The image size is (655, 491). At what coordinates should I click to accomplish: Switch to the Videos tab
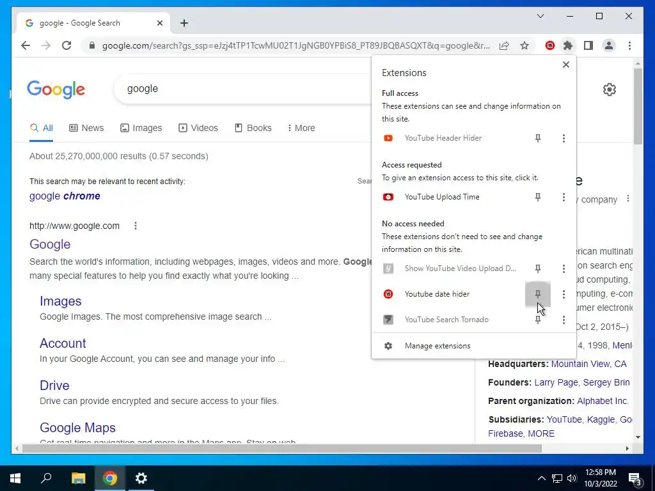198,128
